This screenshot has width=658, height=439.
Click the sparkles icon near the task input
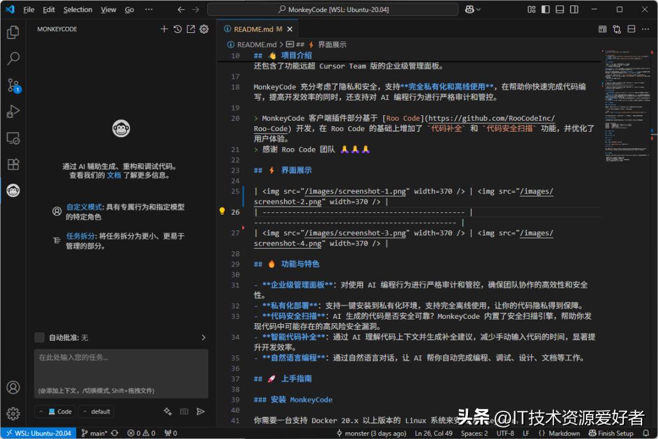pyautogui.click(x=168, y=412)
